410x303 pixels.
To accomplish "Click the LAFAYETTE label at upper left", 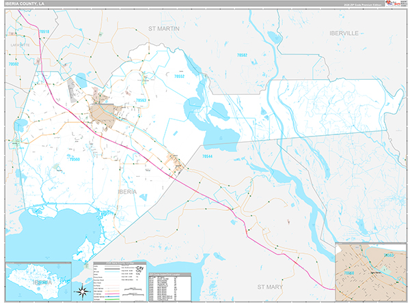I will point(20,45).
